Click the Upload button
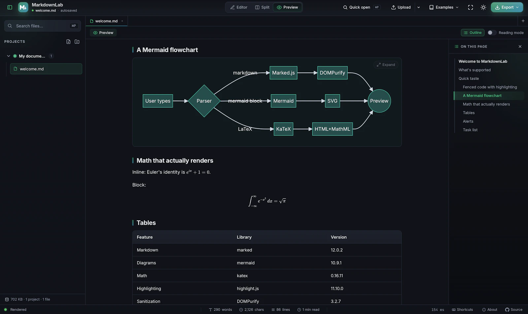 401,7
